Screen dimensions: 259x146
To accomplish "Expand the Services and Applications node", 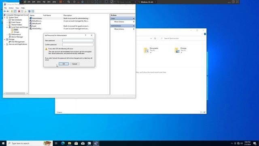I will tap(4, 44).
